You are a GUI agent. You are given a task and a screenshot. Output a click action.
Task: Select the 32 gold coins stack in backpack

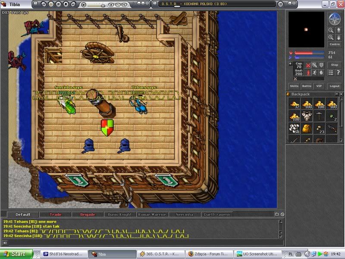coord(294,104)
